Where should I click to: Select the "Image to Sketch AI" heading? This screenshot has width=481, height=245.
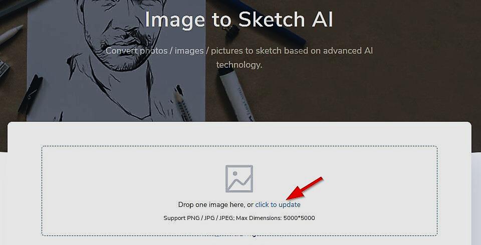click(x=238, y=20)
